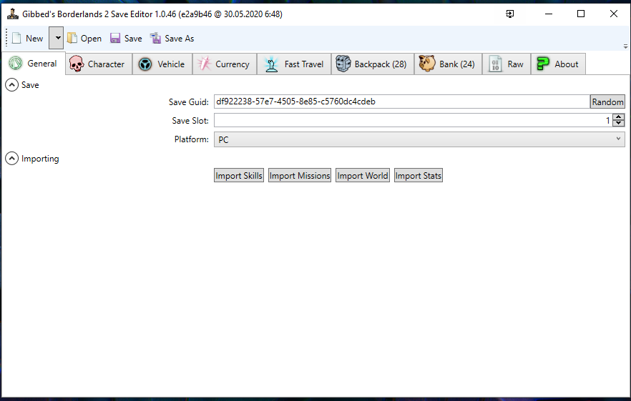Image resolution: width=631 pixels, height=401 pixels.
Task: Click the application icon in title bar
Action: [12, 14]
